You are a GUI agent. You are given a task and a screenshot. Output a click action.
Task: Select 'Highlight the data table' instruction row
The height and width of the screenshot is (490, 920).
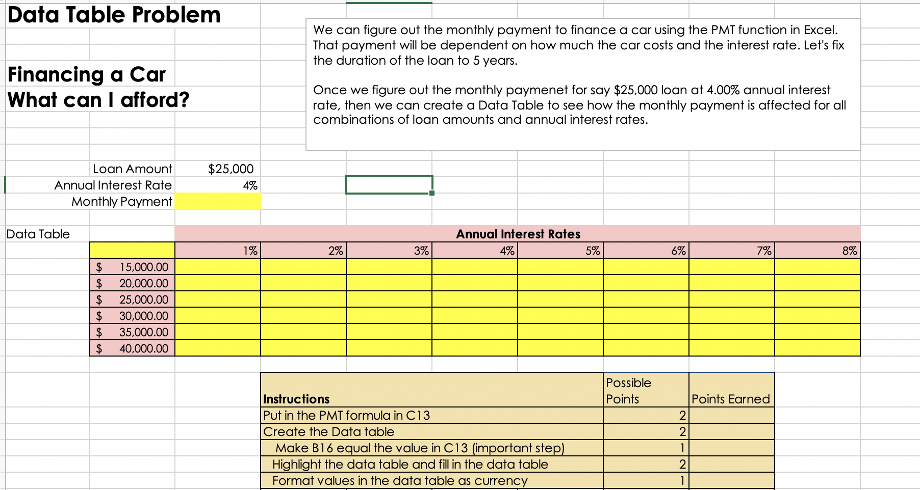coord(432,464)
